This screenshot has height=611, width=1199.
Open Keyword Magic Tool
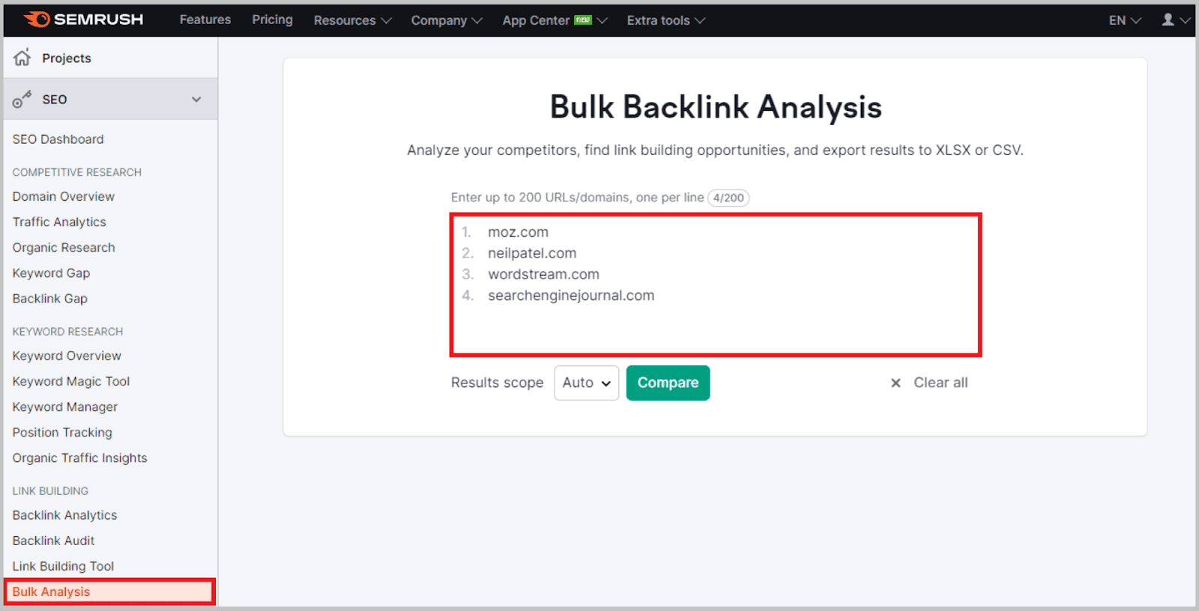point(70,381)
